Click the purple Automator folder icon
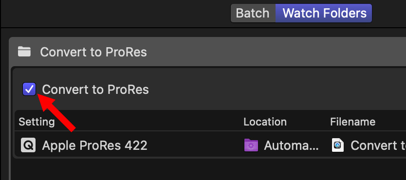406x180 pixels. 251,145
